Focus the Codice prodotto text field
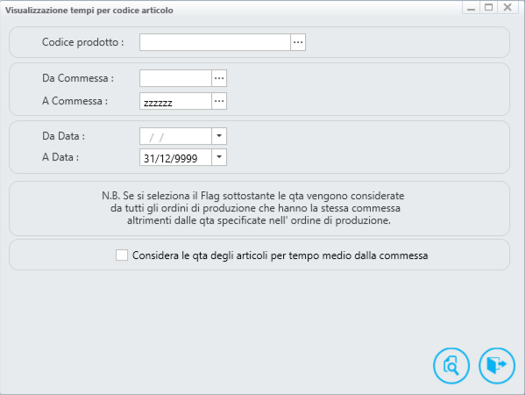The height and width of the screenshot is (395, 525). pyautogui.click(x=215, y=42)
